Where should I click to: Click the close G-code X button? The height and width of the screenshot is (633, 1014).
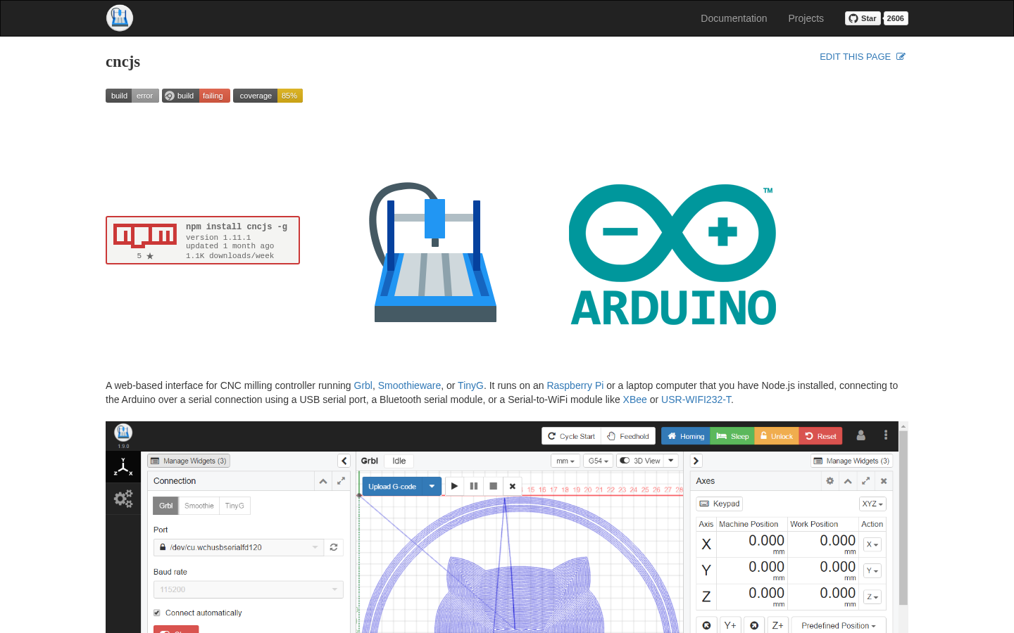point(513,486)
